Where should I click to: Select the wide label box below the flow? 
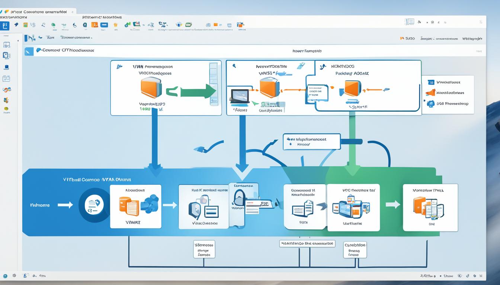point(307,243)
